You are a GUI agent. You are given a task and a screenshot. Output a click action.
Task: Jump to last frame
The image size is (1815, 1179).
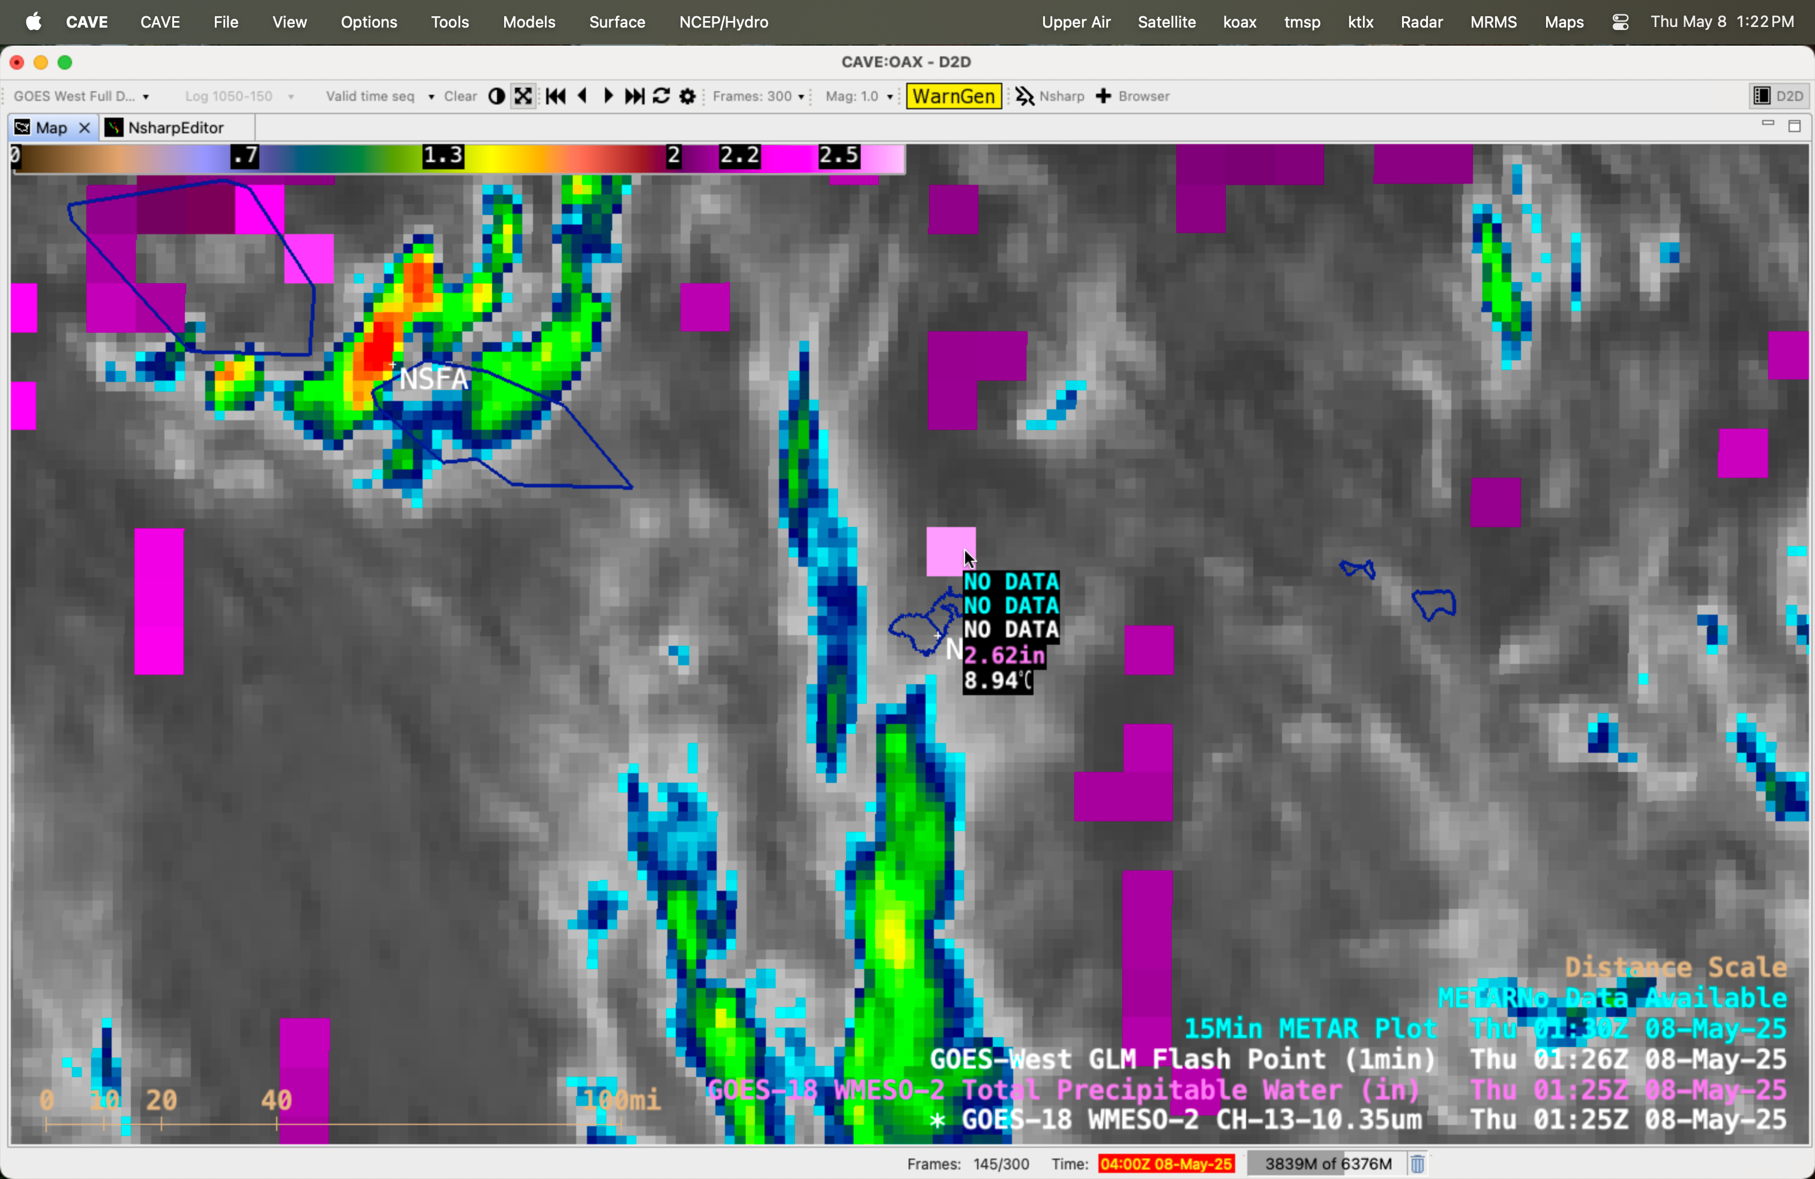coord(634,96)
